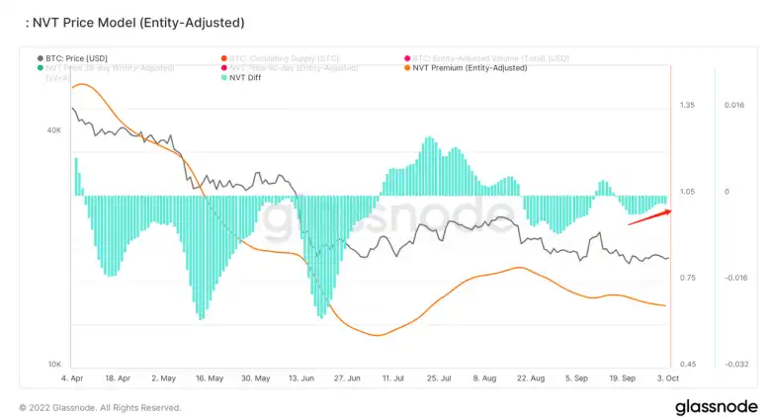Select the 3. Oct date axis label
Screen dimensions: 770x418
(x=668, y=378)
